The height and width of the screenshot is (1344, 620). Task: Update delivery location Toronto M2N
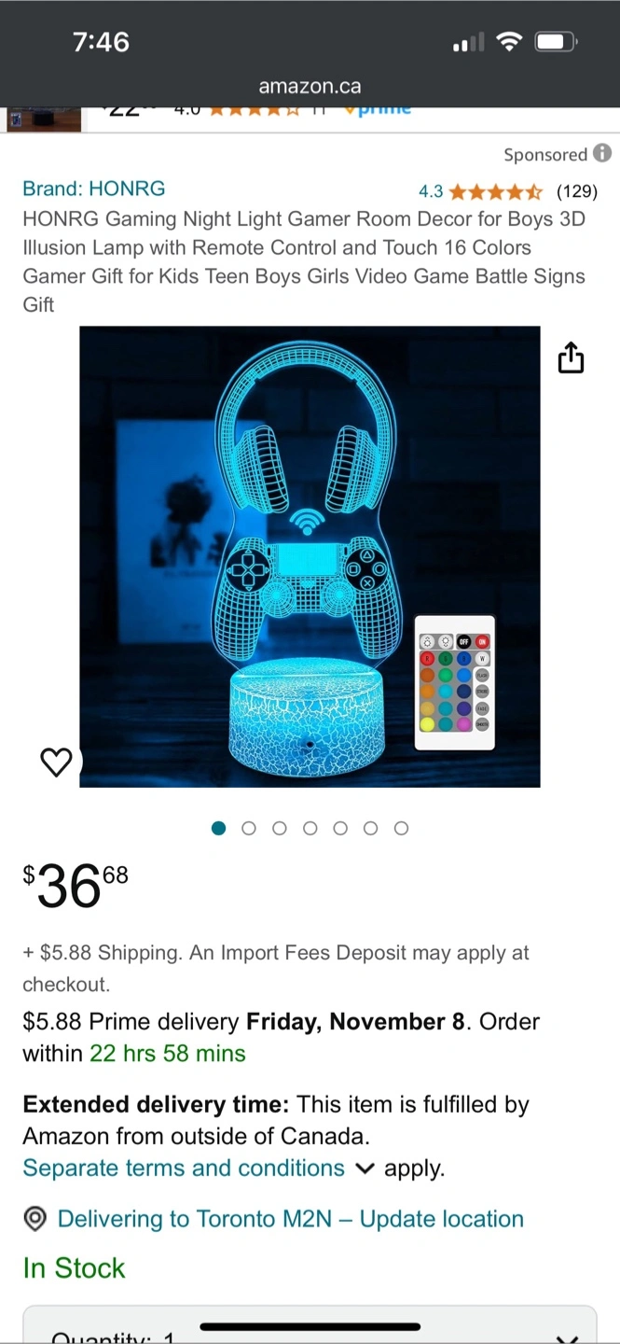[291, 1219]
